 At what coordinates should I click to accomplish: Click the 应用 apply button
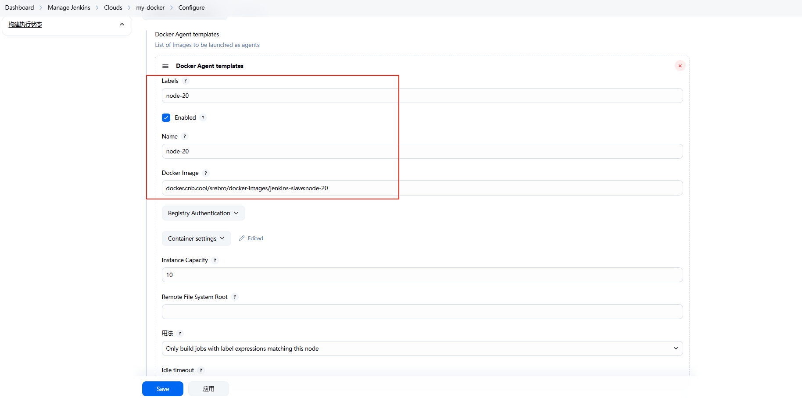click(x=208, y=389)
